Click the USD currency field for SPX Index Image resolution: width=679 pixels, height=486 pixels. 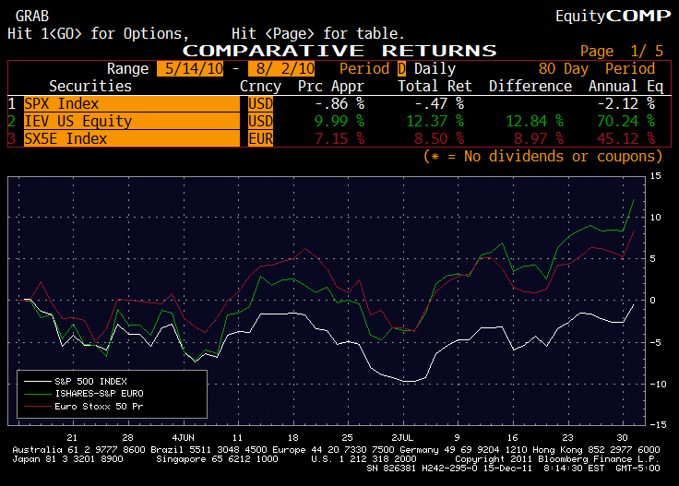tap(261, 104)
